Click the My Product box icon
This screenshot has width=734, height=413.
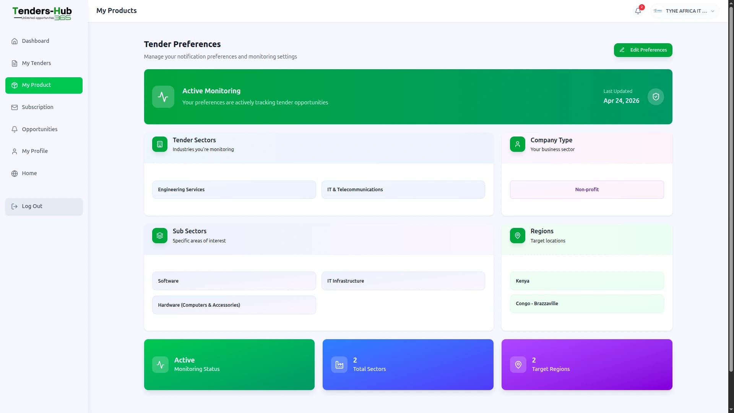15,85
